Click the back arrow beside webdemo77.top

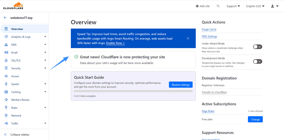click(x=5, y=18)
